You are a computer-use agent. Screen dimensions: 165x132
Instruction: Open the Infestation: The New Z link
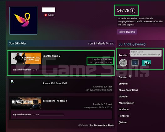55,101
